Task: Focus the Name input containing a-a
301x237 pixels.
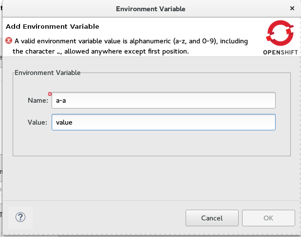Action: pyautogui.click(x=164, y=100)
